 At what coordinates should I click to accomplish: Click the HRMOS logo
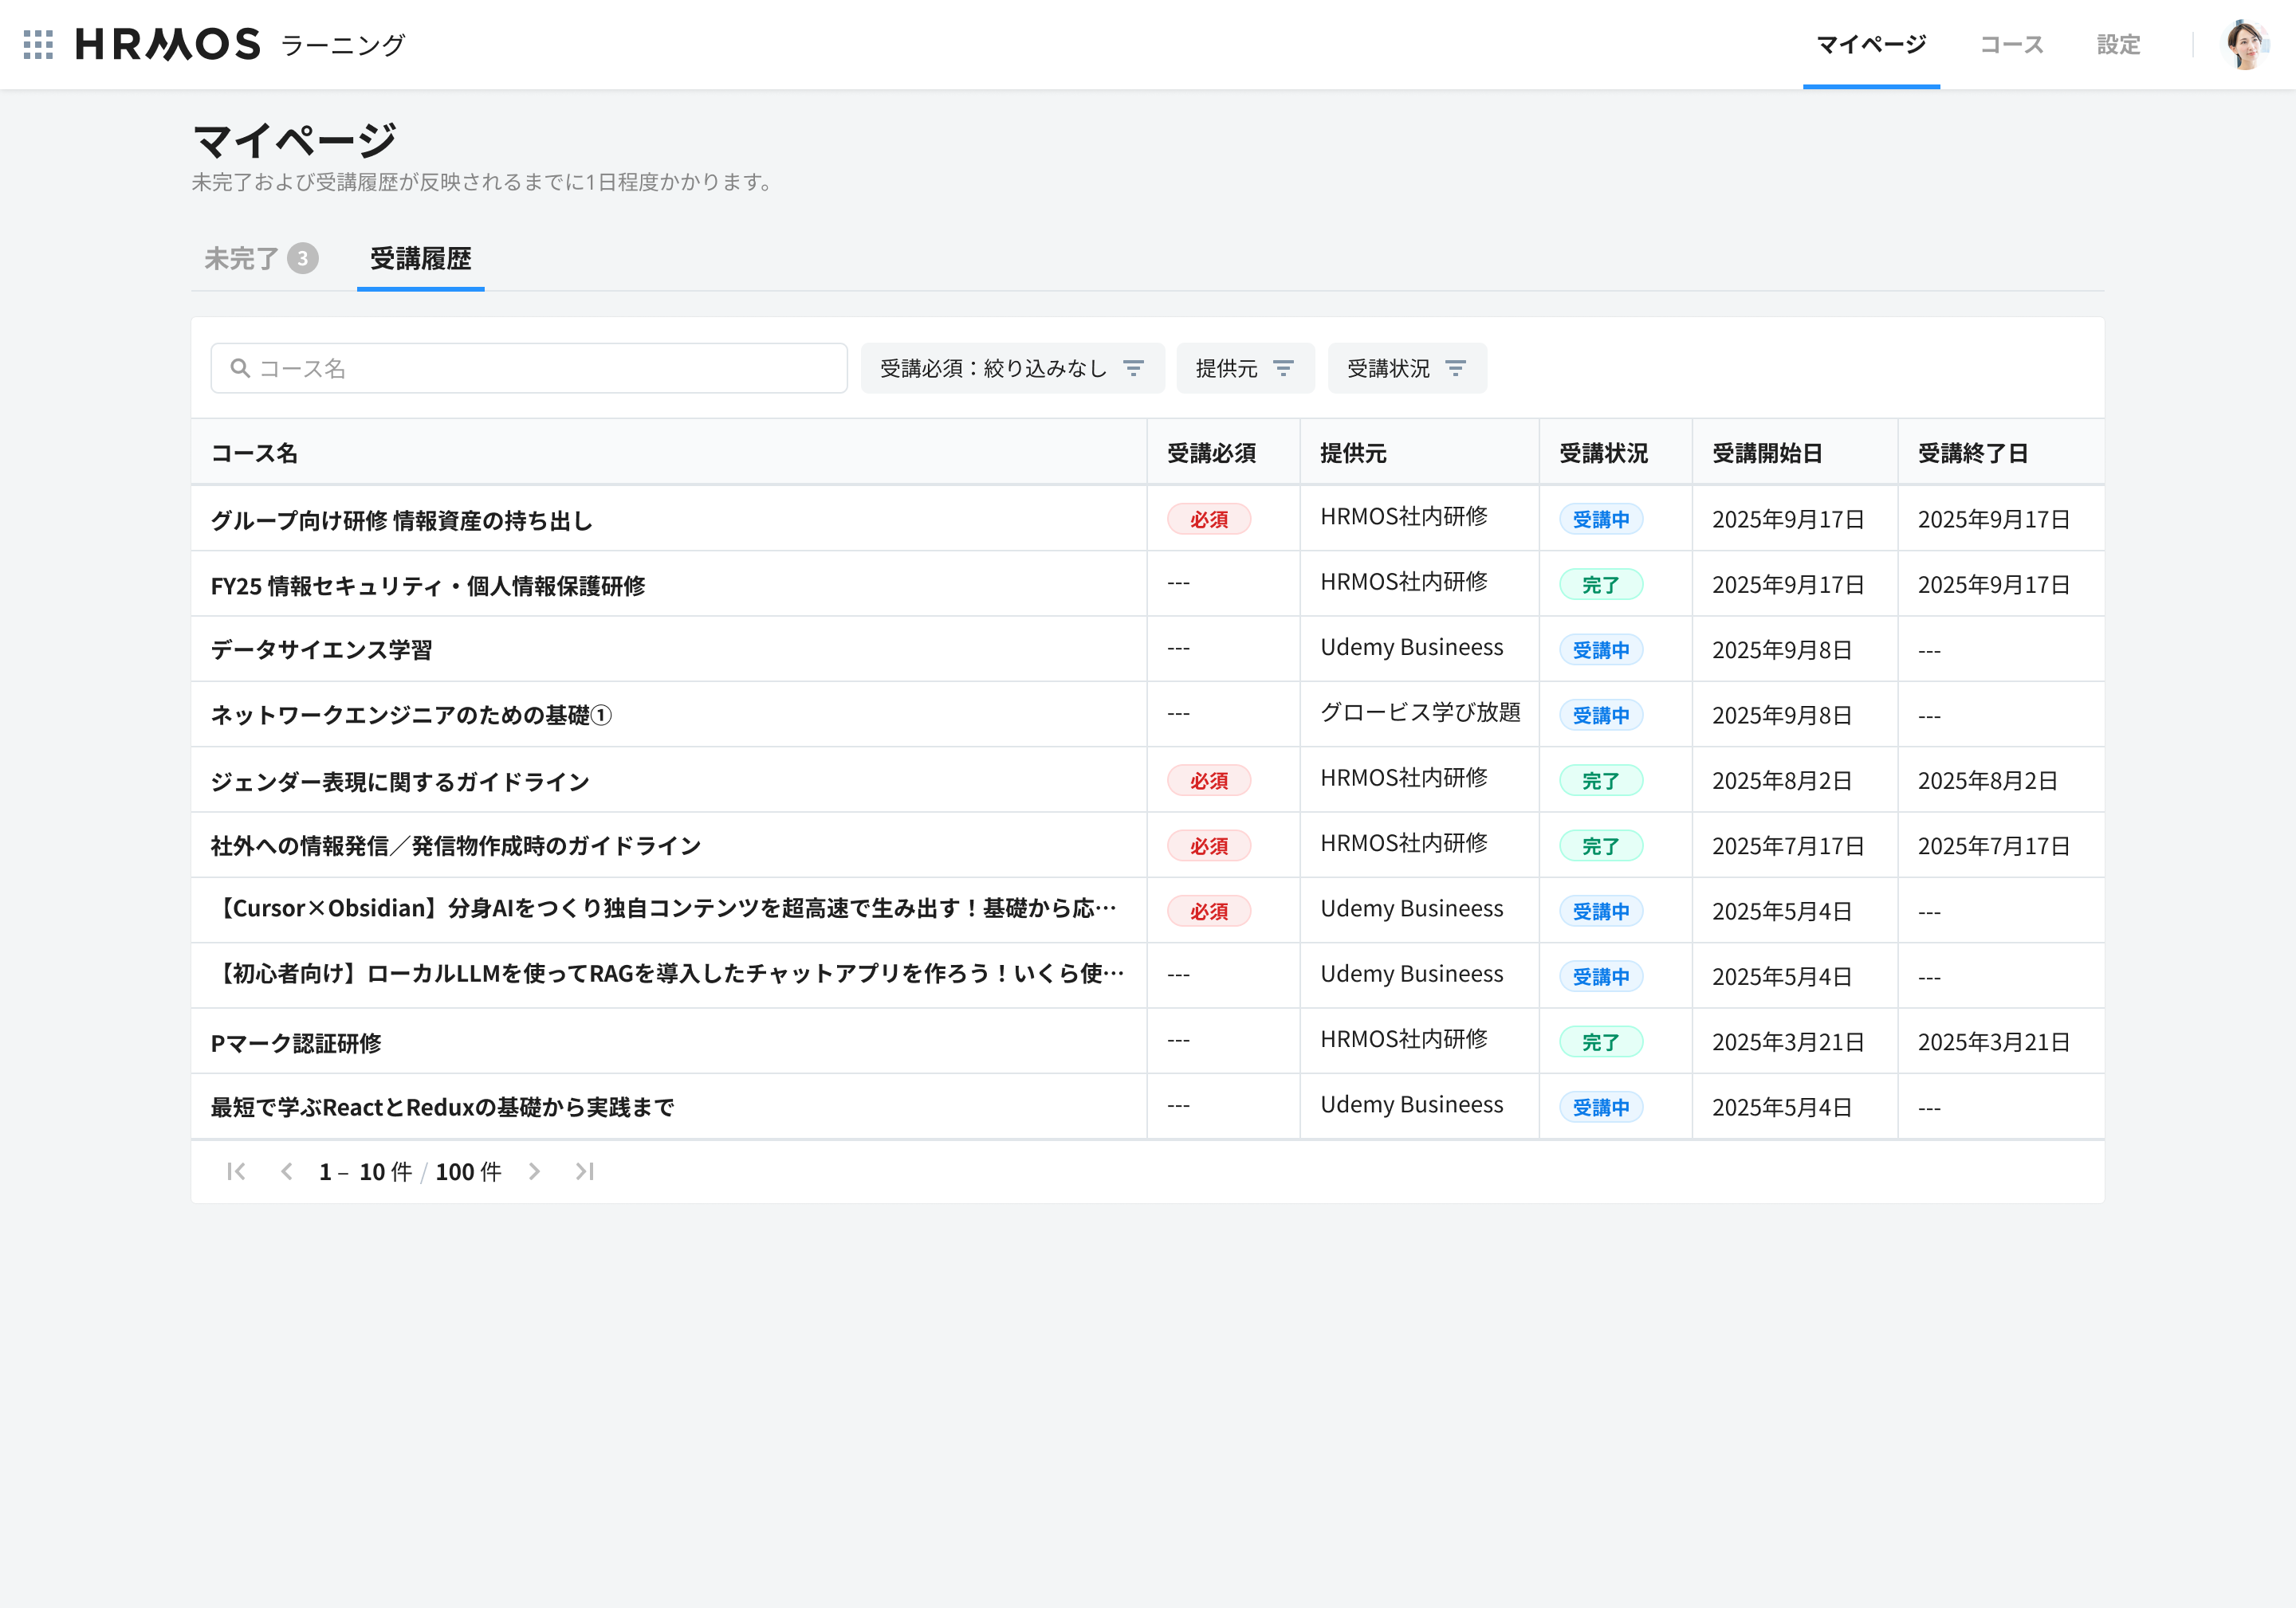(168, 44)
